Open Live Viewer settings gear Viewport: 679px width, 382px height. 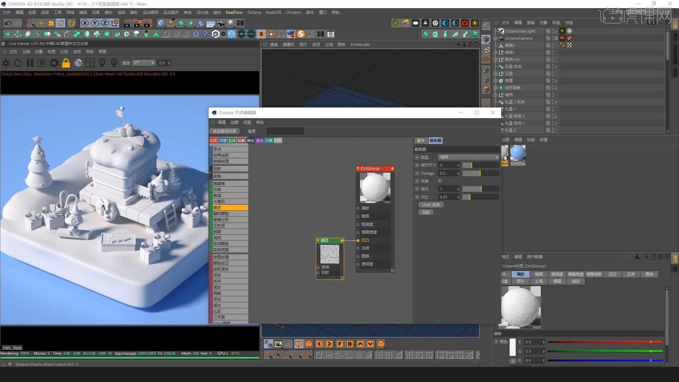(54, 63)
